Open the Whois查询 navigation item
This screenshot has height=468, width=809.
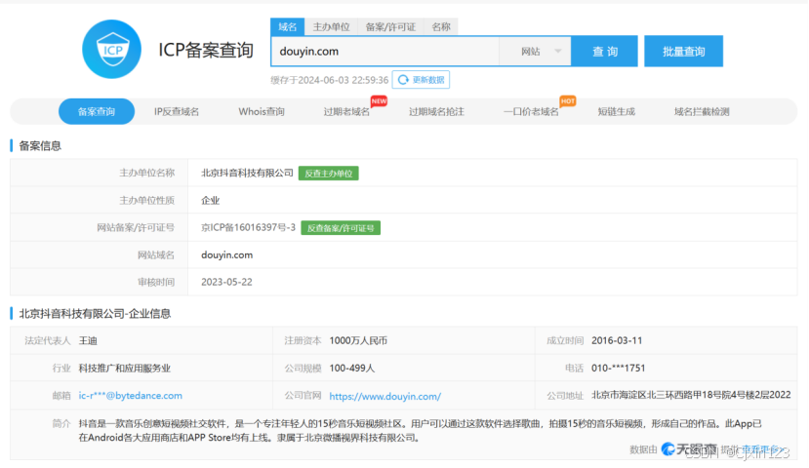coord(262,111)
